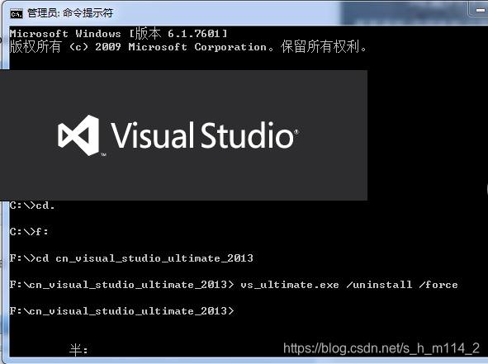The width and height of the screenshot is (488, 364).
Task: Click the title bar text 管理员: 命令提示符
Action: tap(70, 13)
